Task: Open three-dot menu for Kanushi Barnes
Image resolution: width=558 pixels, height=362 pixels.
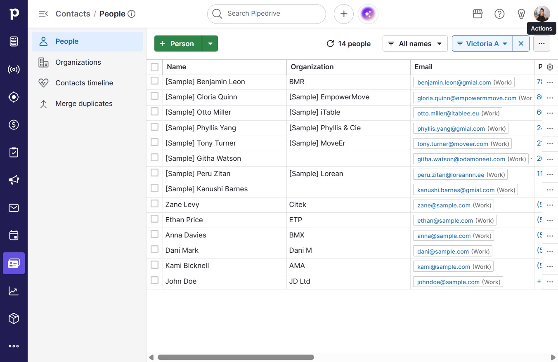Action: click(550, 190)
